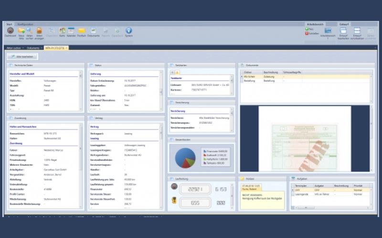This screenshot has height=238, width=382.
Task: Click the Zuordnung panel header icon
Action: click(x=11, y=118)
